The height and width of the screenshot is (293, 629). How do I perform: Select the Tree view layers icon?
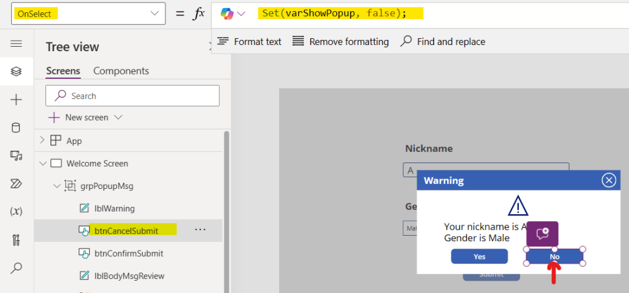click(x=17, y=71)
